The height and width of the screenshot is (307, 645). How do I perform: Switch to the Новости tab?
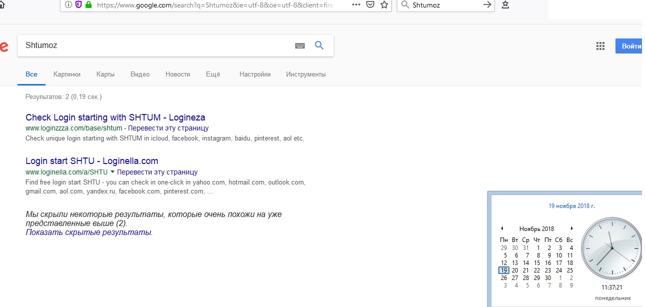pos(178,74)
